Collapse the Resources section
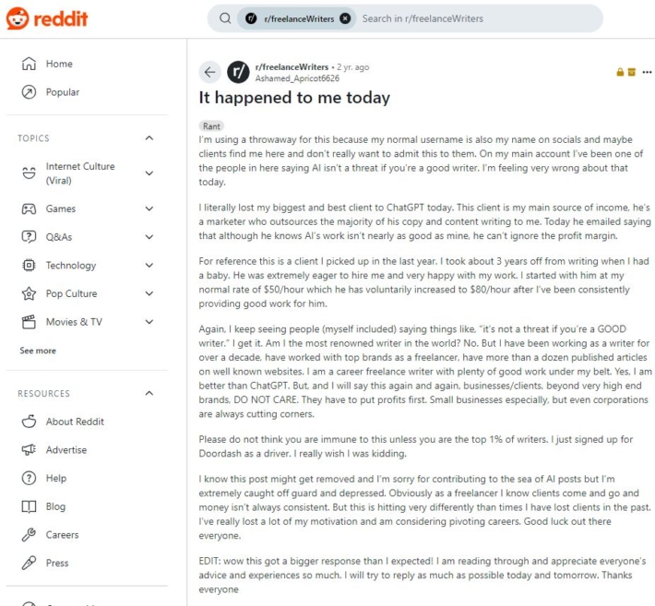This screenshot has height=606, width=655. pyautogui.click(x=149, y=393)
